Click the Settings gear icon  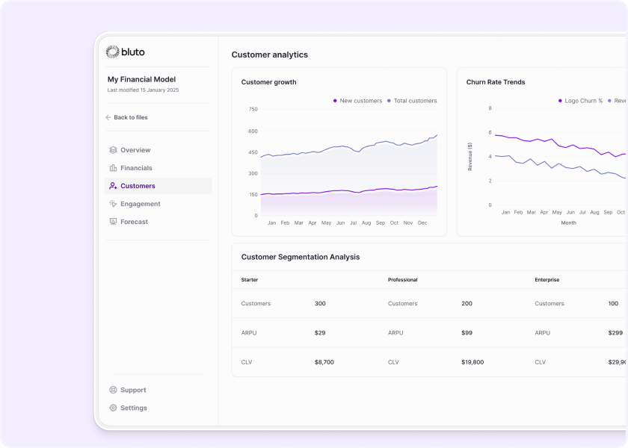pyautogui.click(x=113, y=408)
